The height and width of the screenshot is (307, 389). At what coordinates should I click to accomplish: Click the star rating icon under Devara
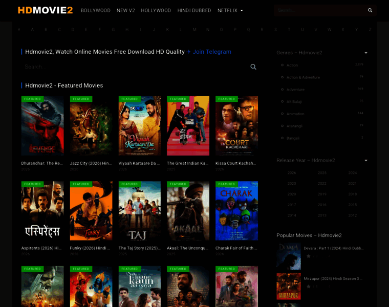[x=309, y=256]
